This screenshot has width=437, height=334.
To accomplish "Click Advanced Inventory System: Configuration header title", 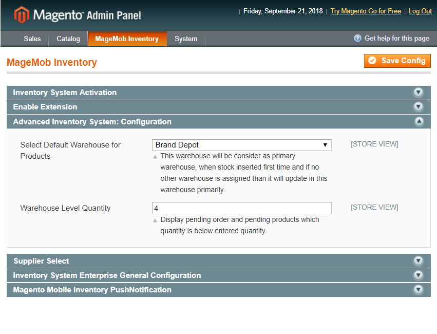I will pyautogui.click(x=92, y=122).
